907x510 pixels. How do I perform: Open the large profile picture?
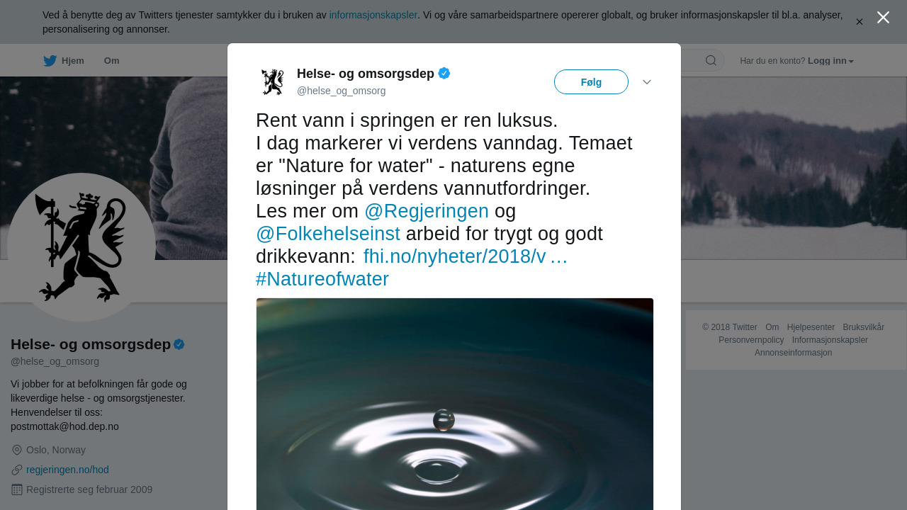click(81, 247)
